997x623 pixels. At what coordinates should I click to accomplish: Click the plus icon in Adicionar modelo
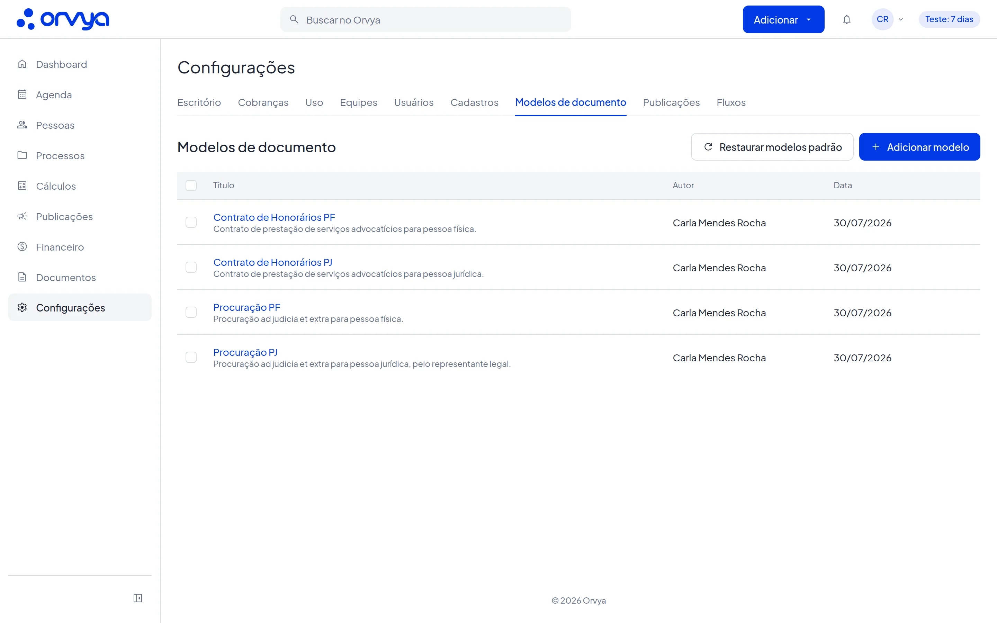(x=876, y=147)
